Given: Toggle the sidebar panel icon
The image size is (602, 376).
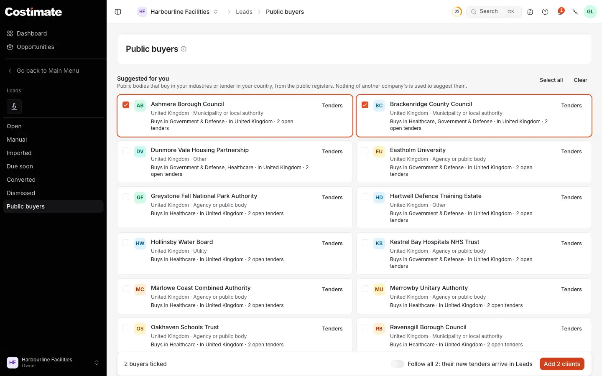Looking at the screenshot, I should click(118, 12).
